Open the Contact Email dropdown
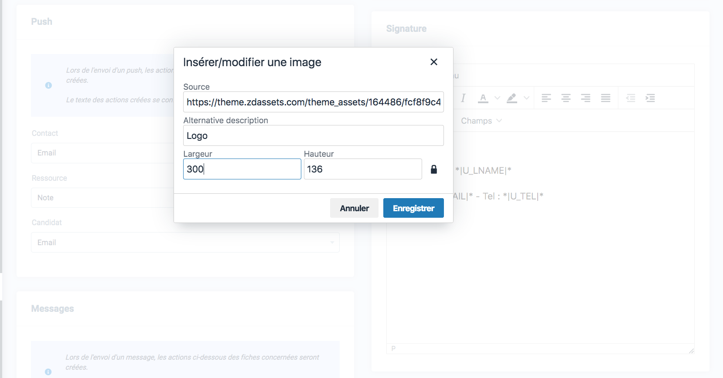Viewport: 723px width, 378px height. pos(102,153)
